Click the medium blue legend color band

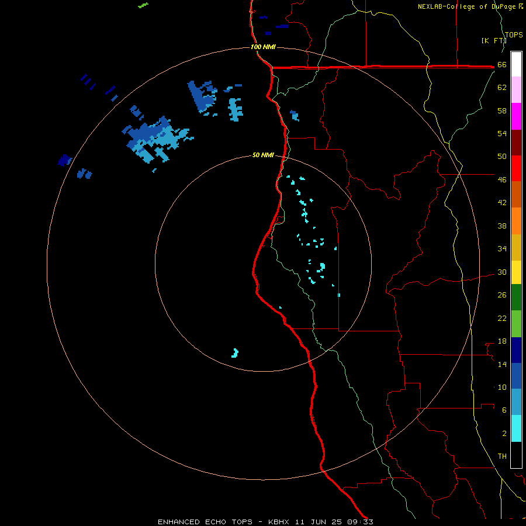click(x=516, y=376)
